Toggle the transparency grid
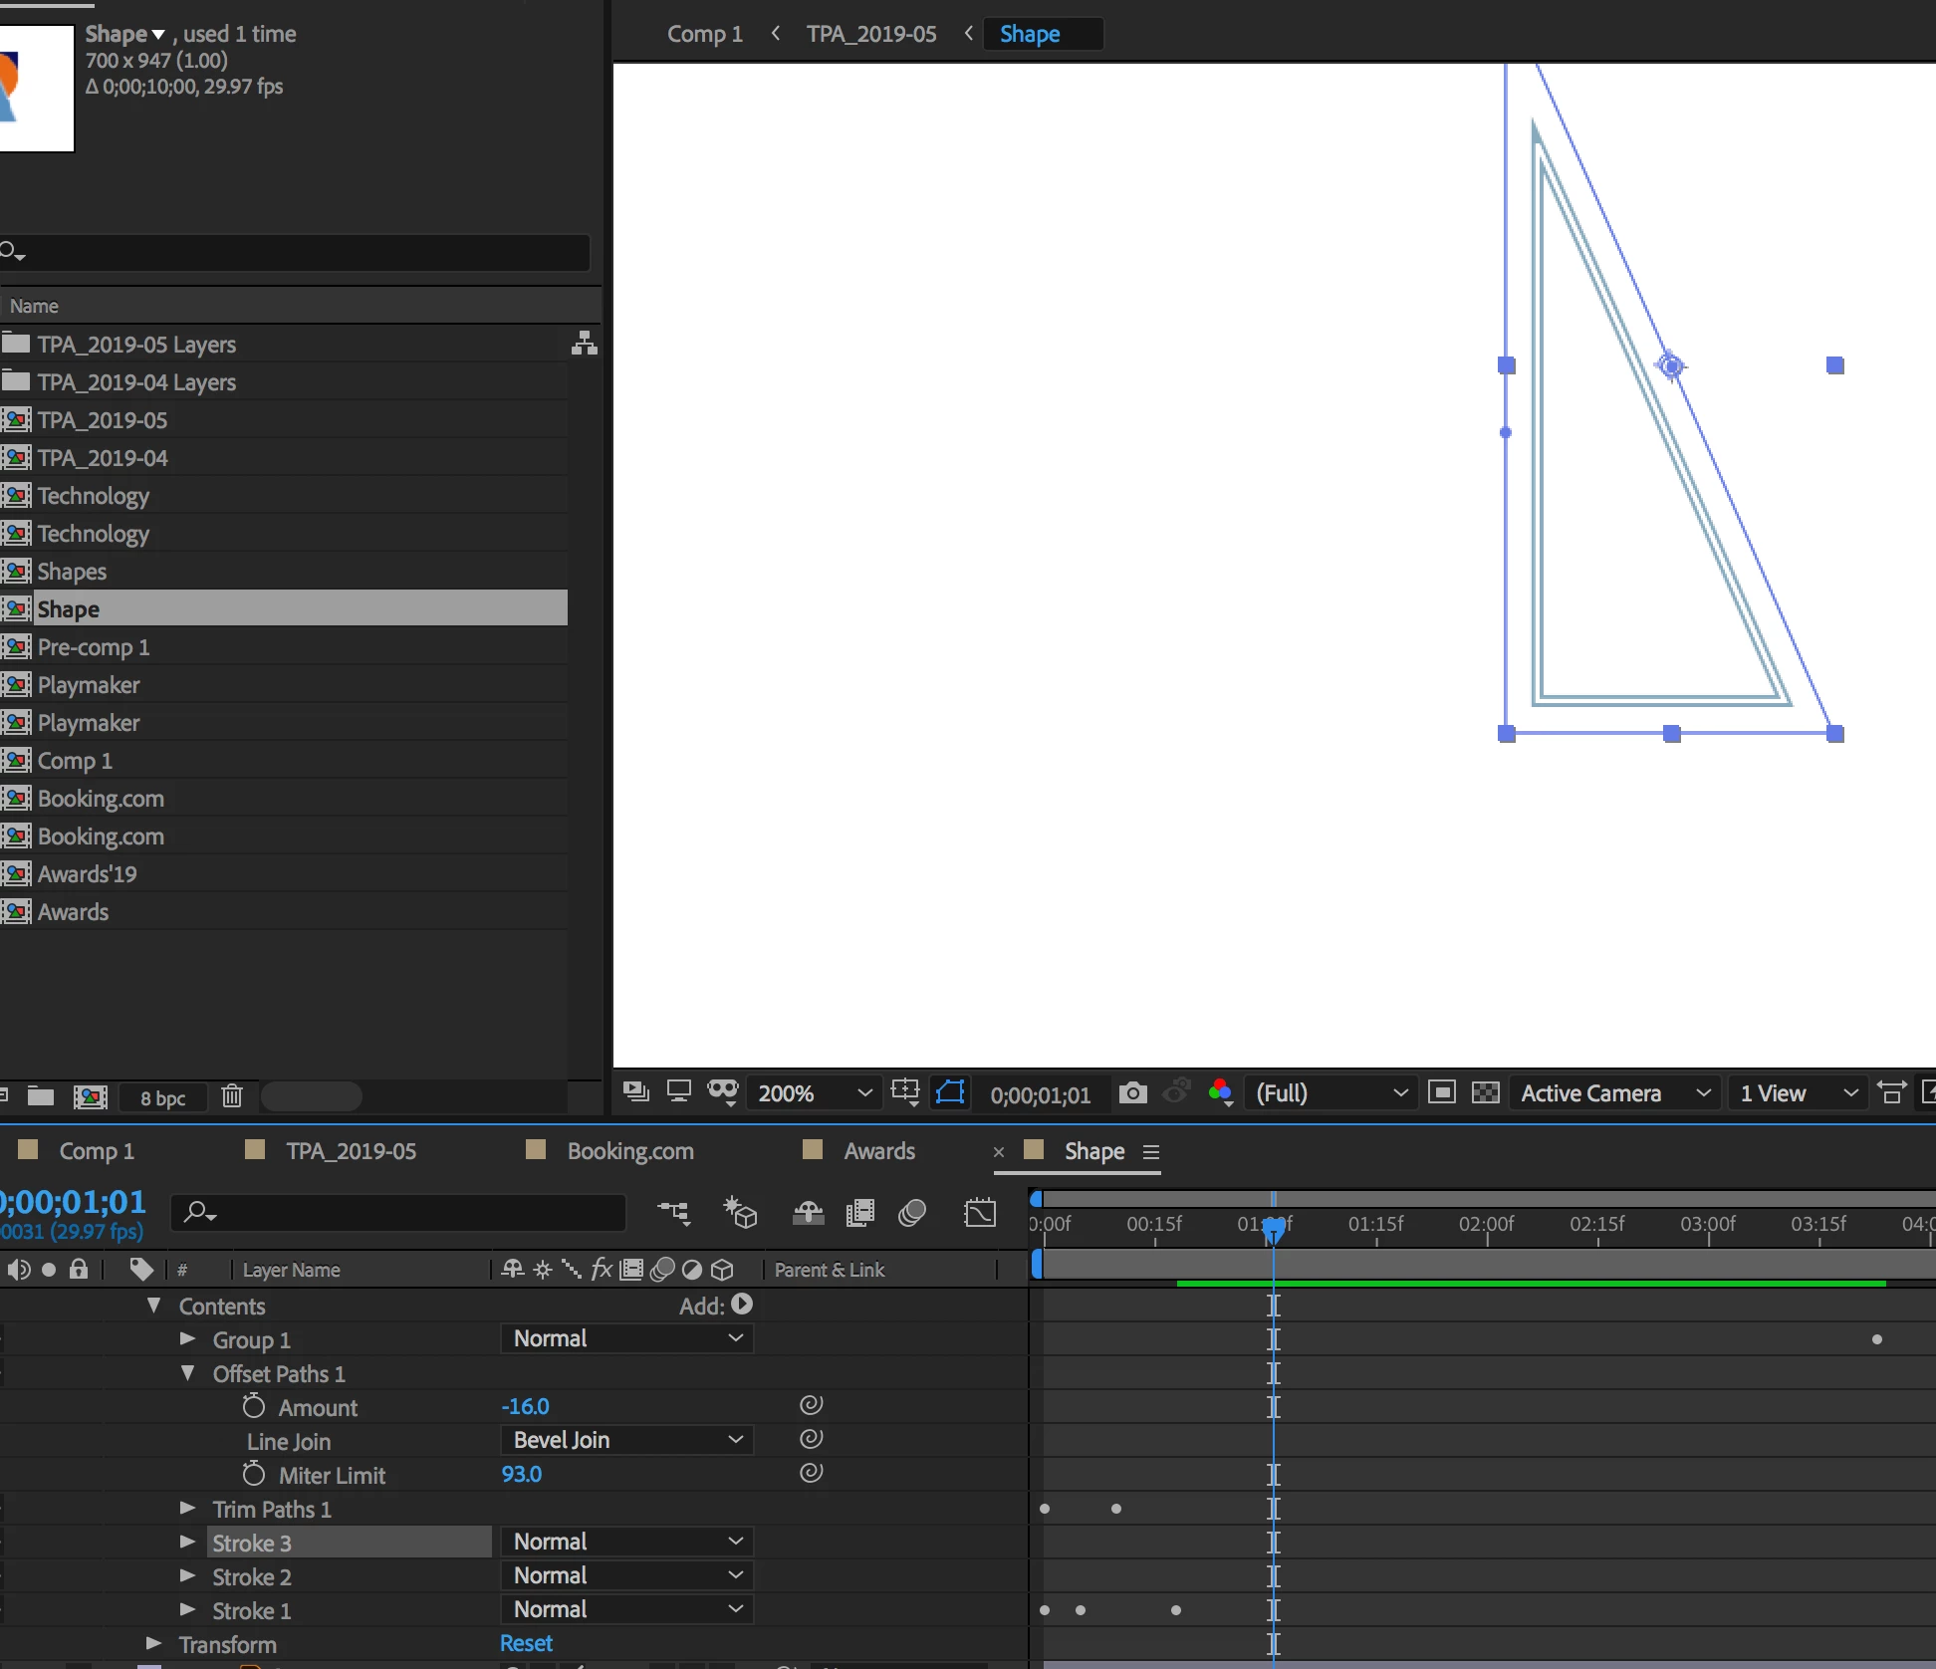 point(1485,1093)
